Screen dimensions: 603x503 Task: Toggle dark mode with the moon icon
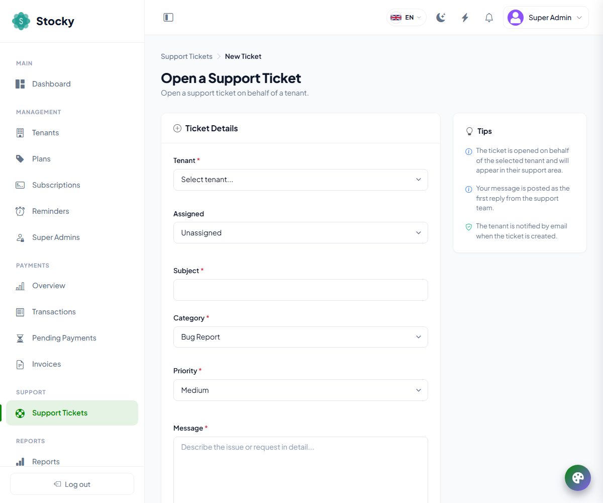click(441, 18)
